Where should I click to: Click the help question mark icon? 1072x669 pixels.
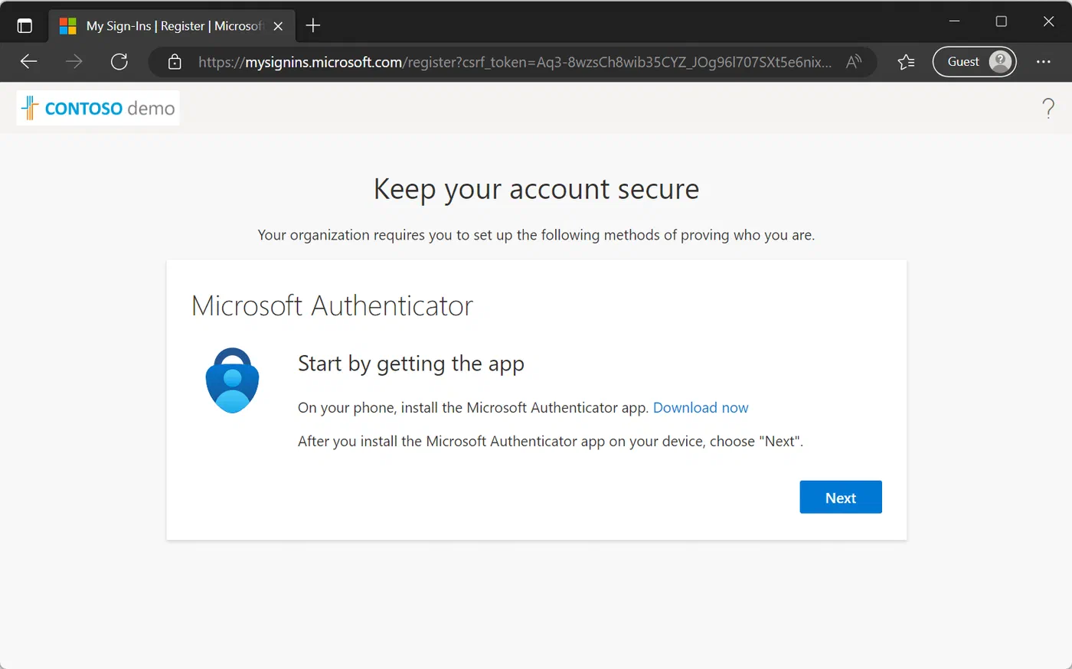coord(1048,108)
